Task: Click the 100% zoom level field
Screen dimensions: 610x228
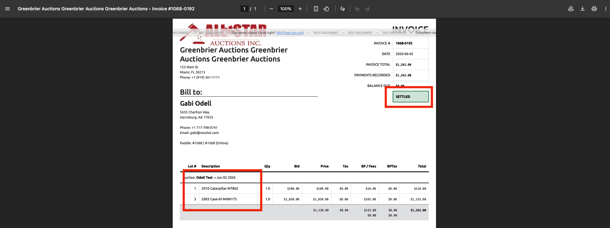Action: click(x=286, y=9)
